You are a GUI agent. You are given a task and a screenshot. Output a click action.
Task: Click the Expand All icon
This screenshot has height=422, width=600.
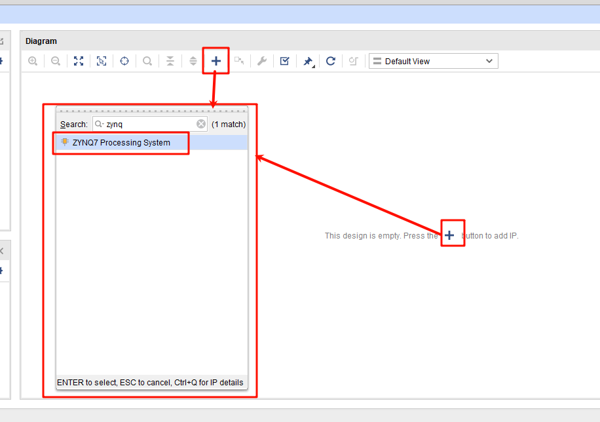point(193,61)
